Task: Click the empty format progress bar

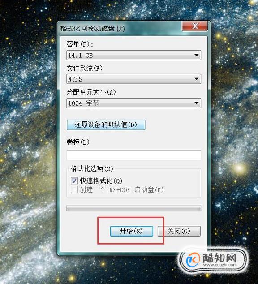Action: (133, 208)
